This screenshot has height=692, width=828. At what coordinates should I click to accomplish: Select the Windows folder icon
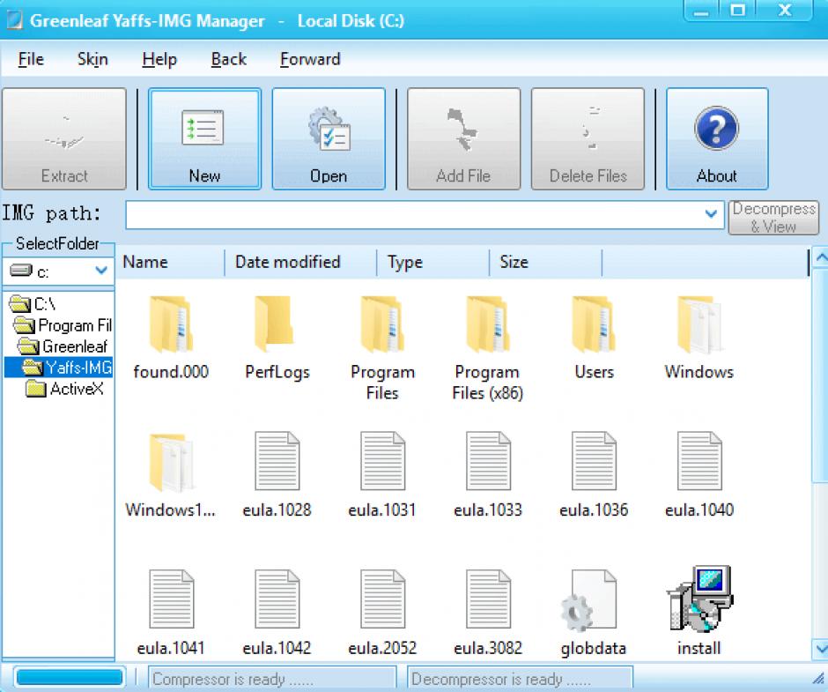pos(700,324)
